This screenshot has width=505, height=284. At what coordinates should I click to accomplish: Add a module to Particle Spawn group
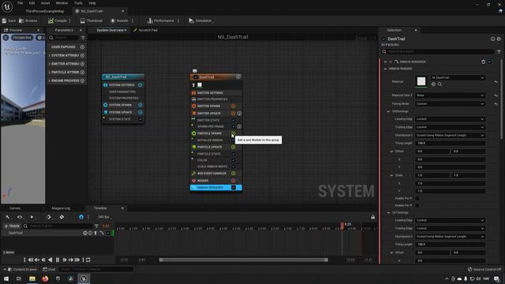(x=234, y=133)
